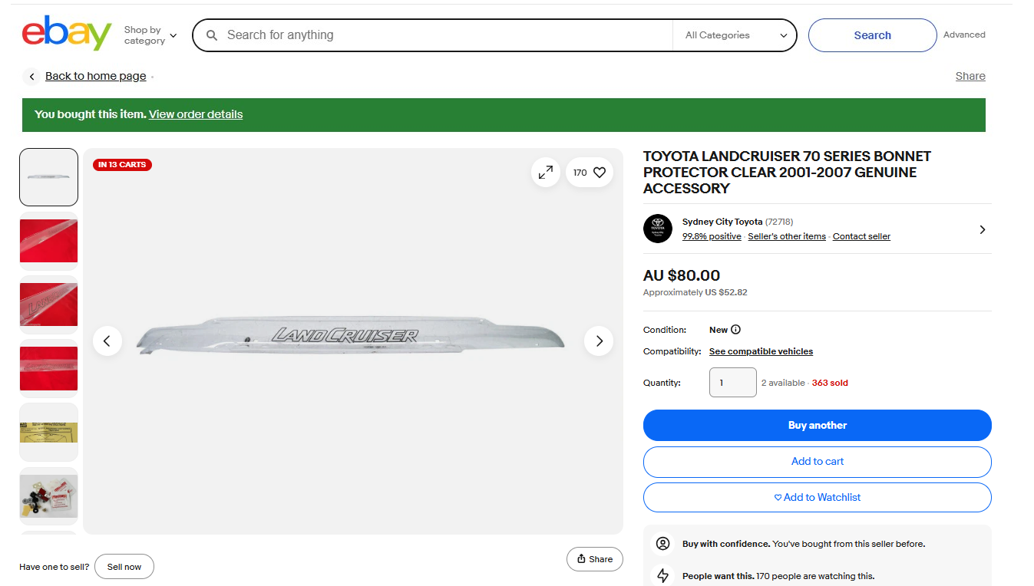Open the Shop by category dropdown
Screen dimensions: 1034x586
click(x=150, y=35)
